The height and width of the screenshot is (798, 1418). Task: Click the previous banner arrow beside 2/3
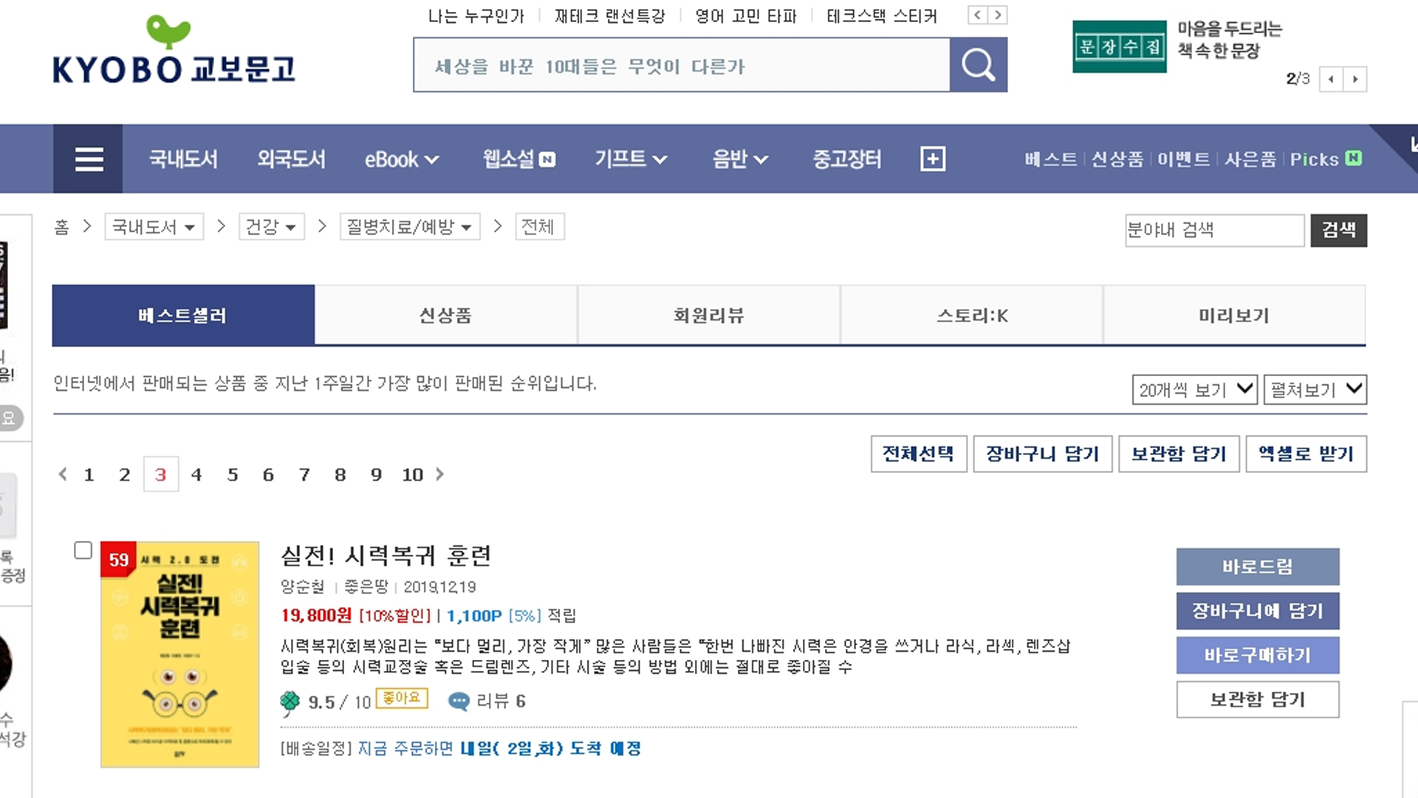(x=1331, y=79)
